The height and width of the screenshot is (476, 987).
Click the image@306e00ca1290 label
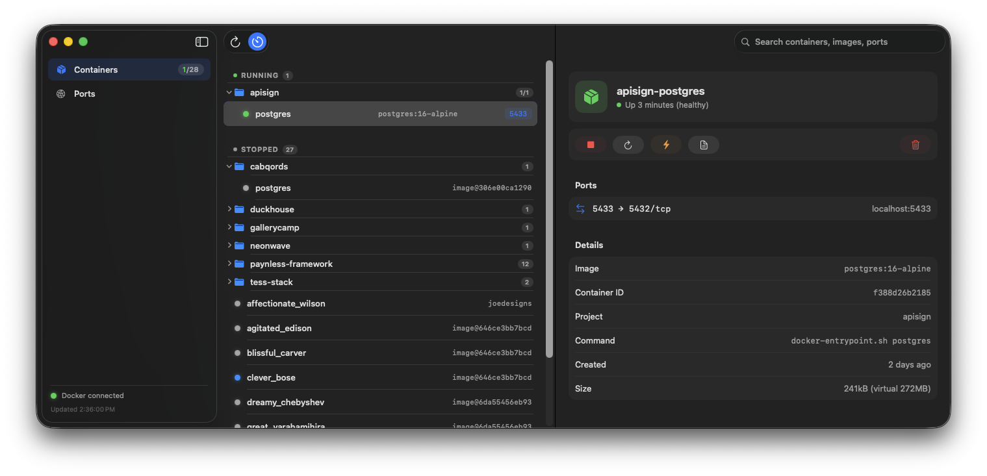(x=492, y=188)
